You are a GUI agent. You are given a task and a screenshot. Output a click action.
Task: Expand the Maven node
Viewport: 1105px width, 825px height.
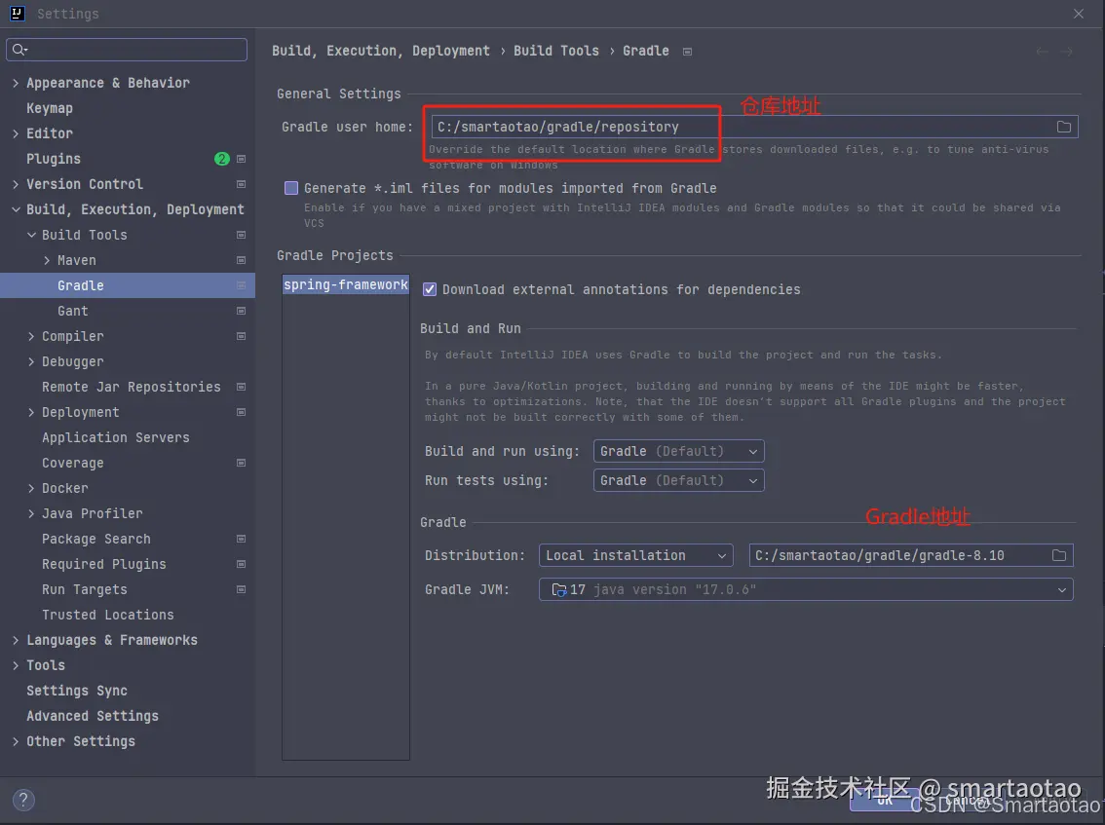pos(47,261)
